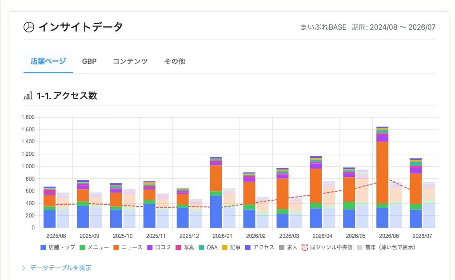Viewport: 455px width, 280px height.
Task: Click the 2025/08 stacked bar
Action: tap(49, 207)
